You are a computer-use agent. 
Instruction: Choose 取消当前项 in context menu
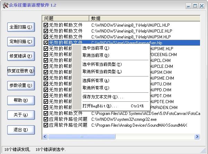coord(96,55)
